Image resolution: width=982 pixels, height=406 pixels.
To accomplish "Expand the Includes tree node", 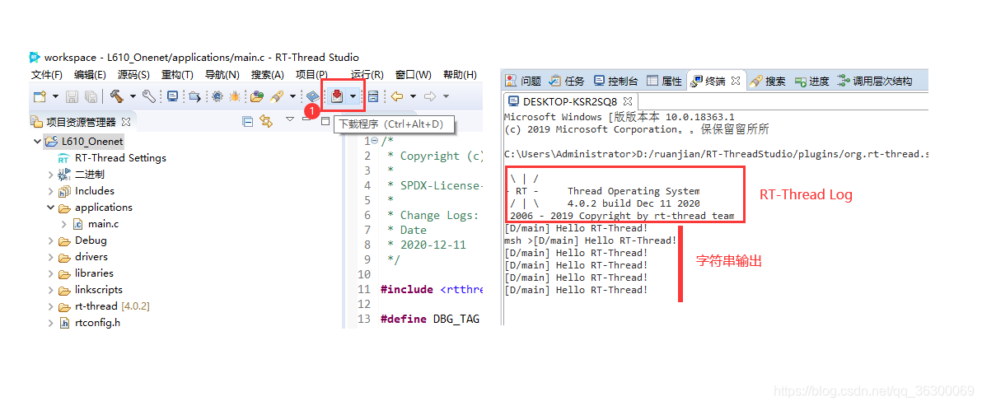I will [51, 191].
